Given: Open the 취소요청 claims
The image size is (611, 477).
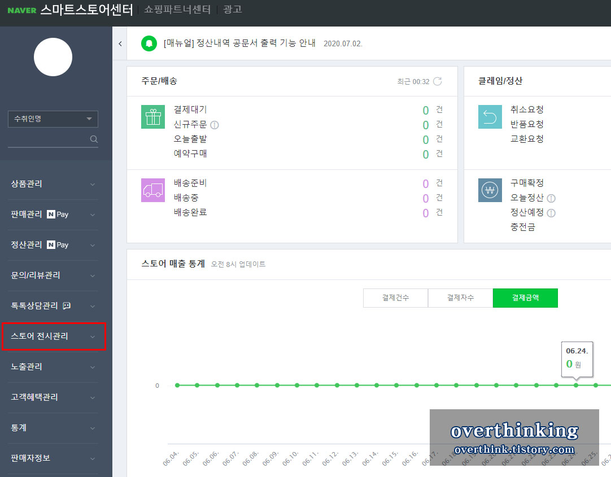Looking at the screenshot, I should tap(527, 110).
